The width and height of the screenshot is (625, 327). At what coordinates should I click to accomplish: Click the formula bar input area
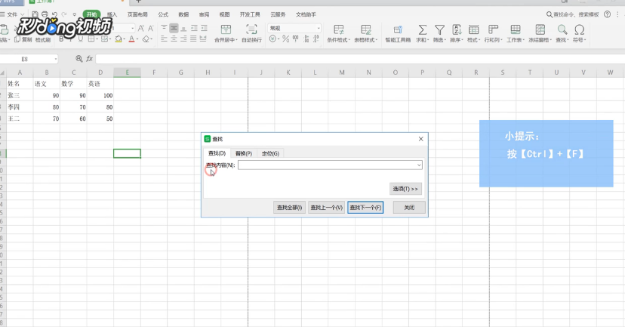tap(360, 59)
